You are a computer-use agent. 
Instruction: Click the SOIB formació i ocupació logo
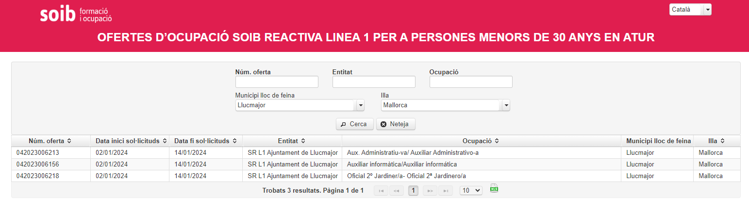click(76, 15)
